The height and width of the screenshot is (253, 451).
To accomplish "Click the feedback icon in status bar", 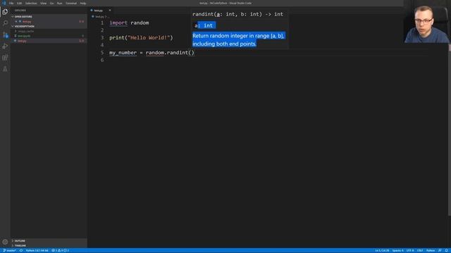I will 440,250.
